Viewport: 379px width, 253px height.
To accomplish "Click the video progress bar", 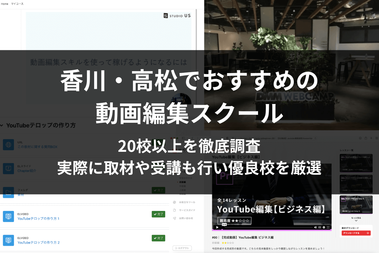I will [268, 227].
